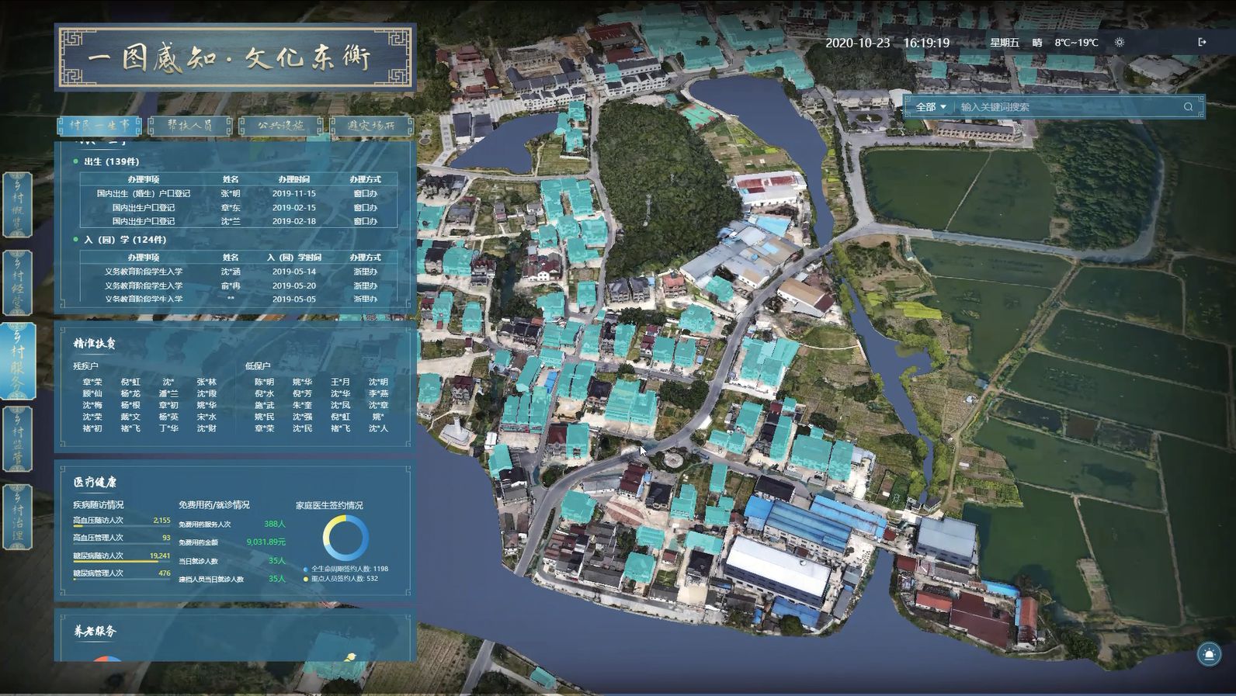
Task: Open the 帮扶人员 tab
Action: (189, 125)
